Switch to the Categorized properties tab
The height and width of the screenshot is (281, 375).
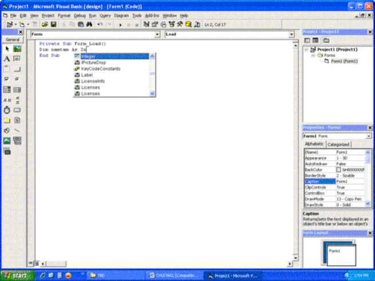click(x=338, y=144)
